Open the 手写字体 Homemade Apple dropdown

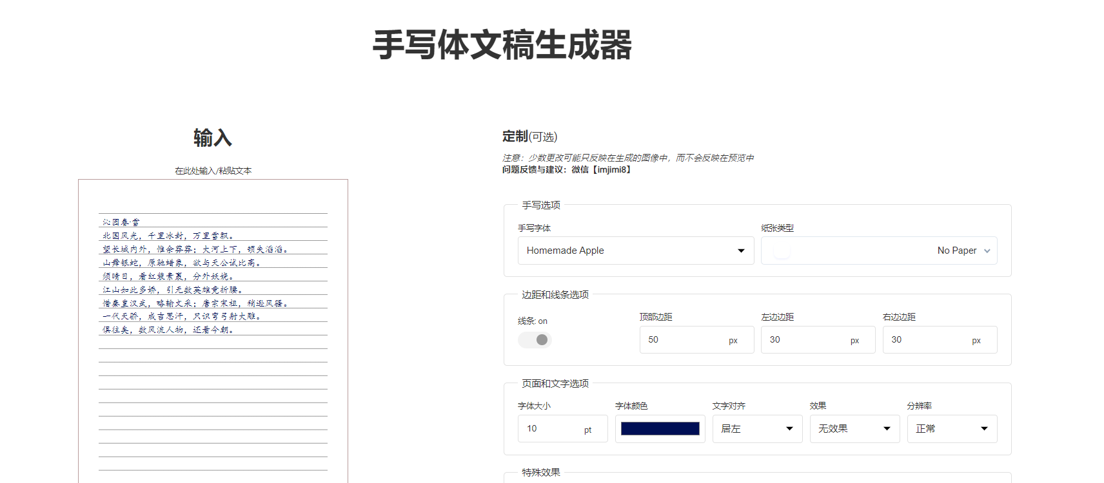coord(636,251)
